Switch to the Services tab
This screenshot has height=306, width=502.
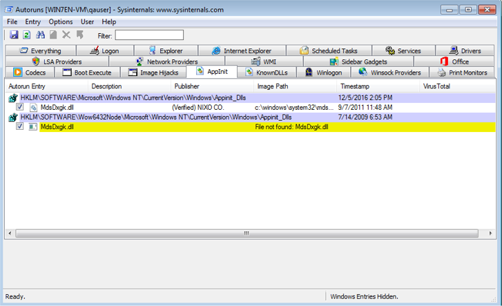coord(403,50)
